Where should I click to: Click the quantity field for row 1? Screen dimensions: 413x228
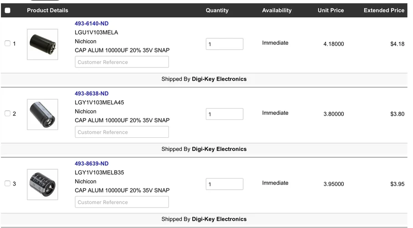pos(224,44)
